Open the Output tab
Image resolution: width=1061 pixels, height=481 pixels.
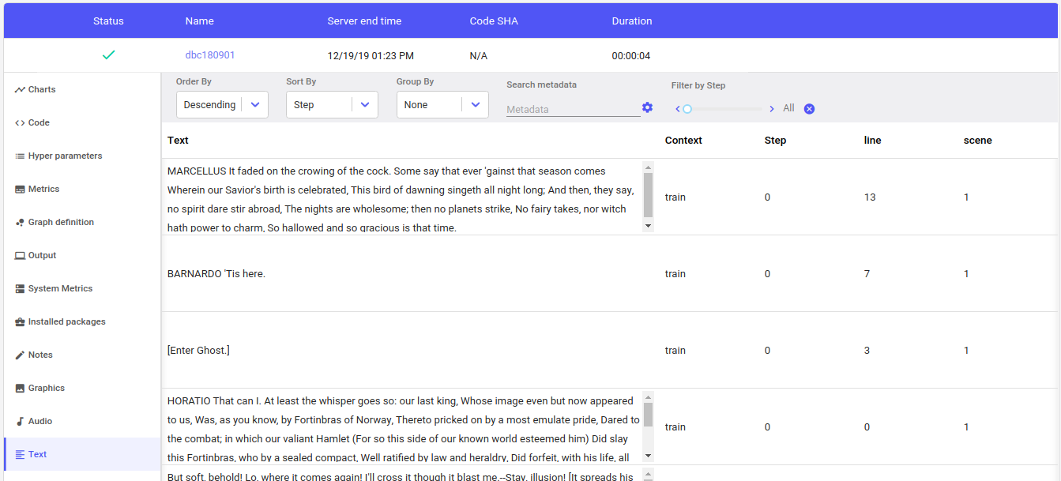point(82,255)
